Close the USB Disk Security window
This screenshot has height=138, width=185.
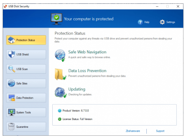click(x=178, y=6)
